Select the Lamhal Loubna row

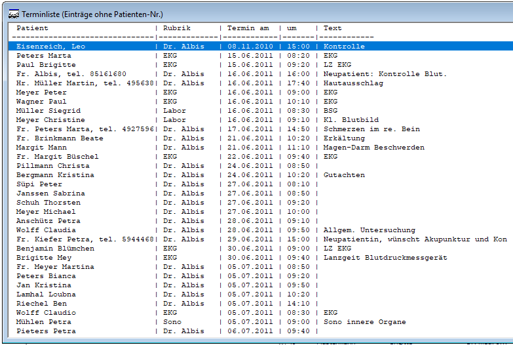(x=260, y=294)
